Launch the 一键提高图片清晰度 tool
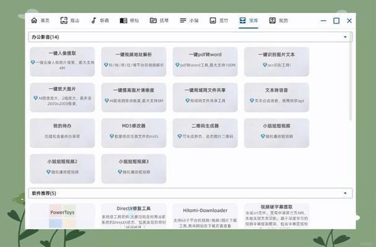Image resolution: width=376 pixels, height=247 pixels. pyautogui.click(x=134, y=97)
